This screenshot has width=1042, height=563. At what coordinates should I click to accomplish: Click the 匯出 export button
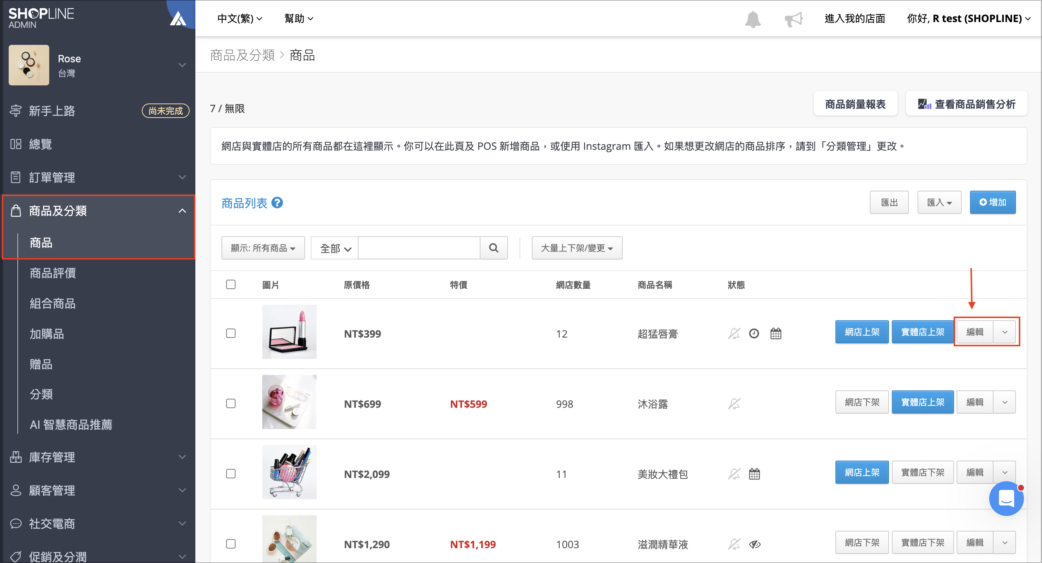point(889,202)
